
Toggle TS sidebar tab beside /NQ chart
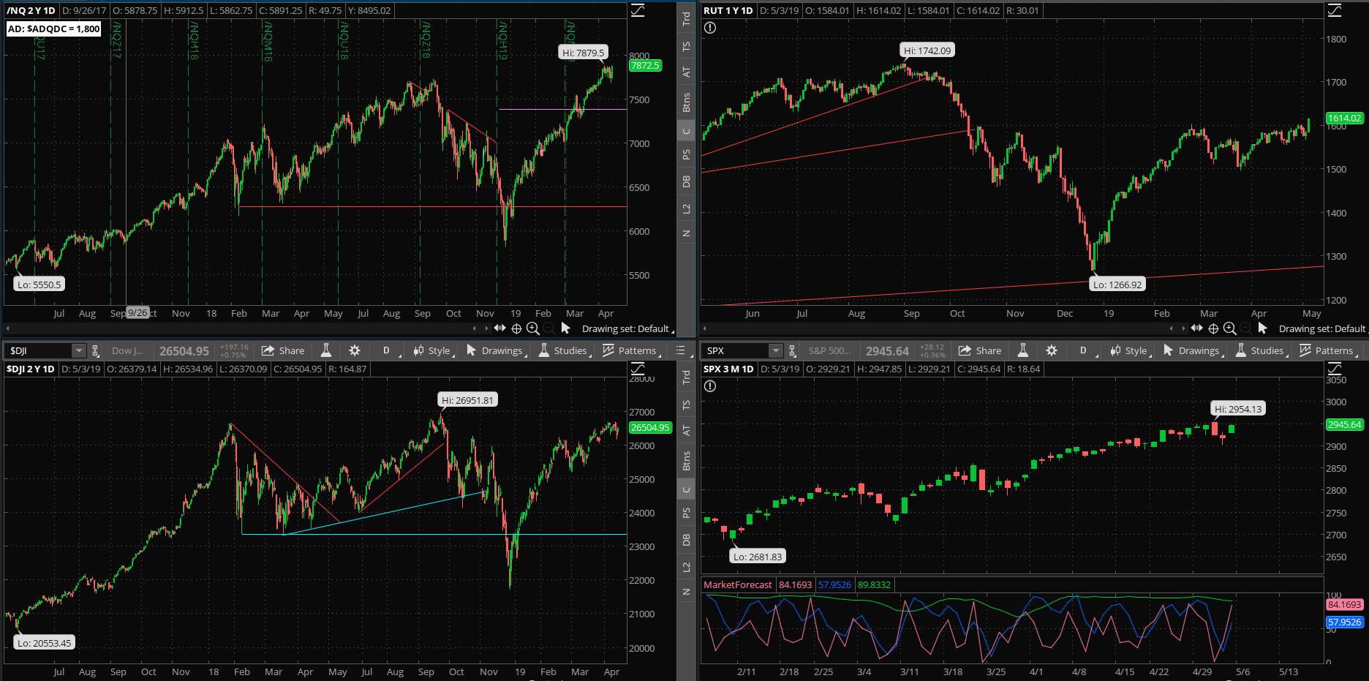[x=686, y=46]
